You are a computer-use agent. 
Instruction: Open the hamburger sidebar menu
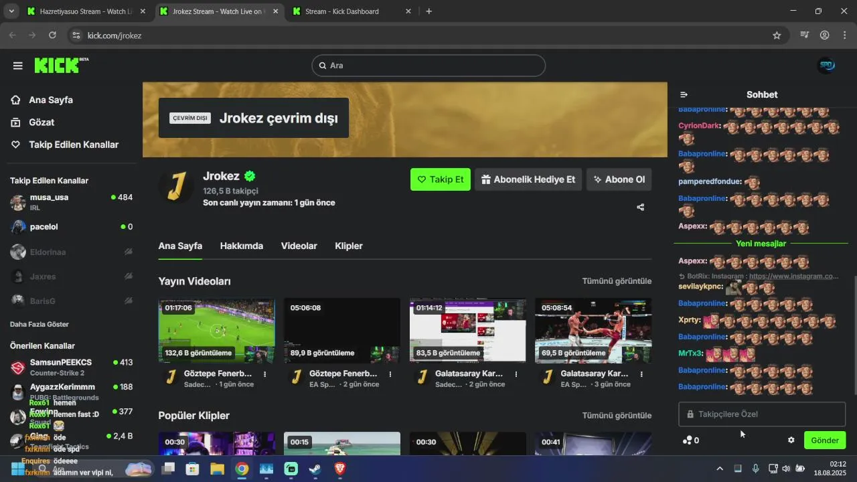[x=18, y=66]
